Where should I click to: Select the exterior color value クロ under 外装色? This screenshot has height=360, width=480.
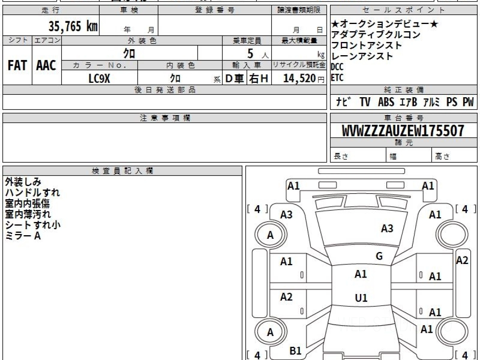(129, 53)
